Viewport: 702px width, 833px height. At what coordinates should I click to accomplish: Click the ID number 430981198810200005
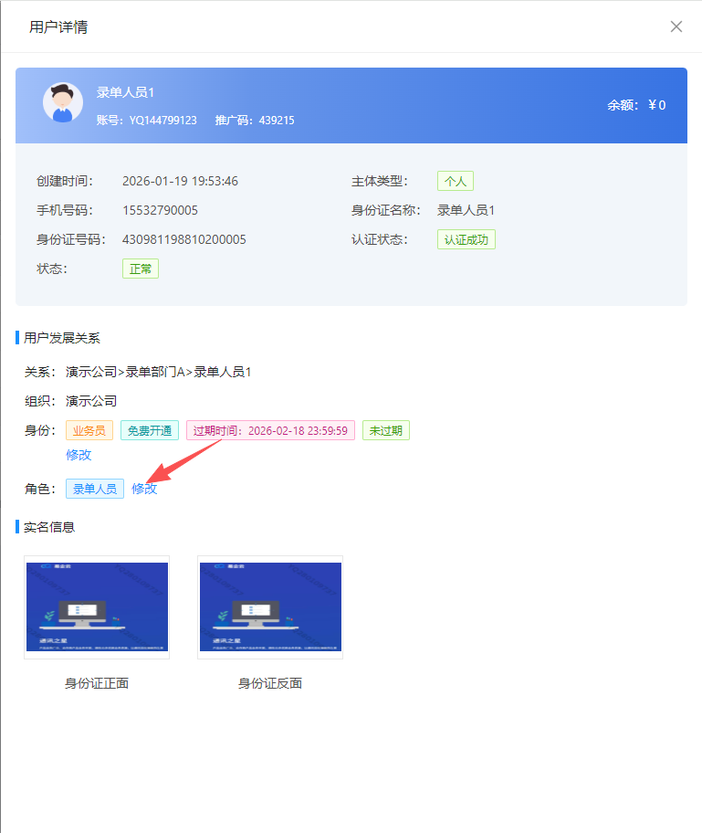point(183,239)
